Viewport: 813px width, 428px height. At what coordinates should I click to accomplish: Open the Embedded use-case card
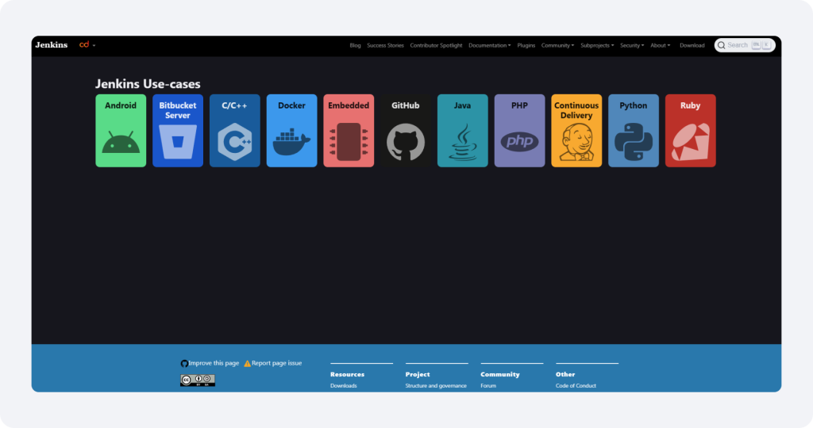tap(349, 131)
